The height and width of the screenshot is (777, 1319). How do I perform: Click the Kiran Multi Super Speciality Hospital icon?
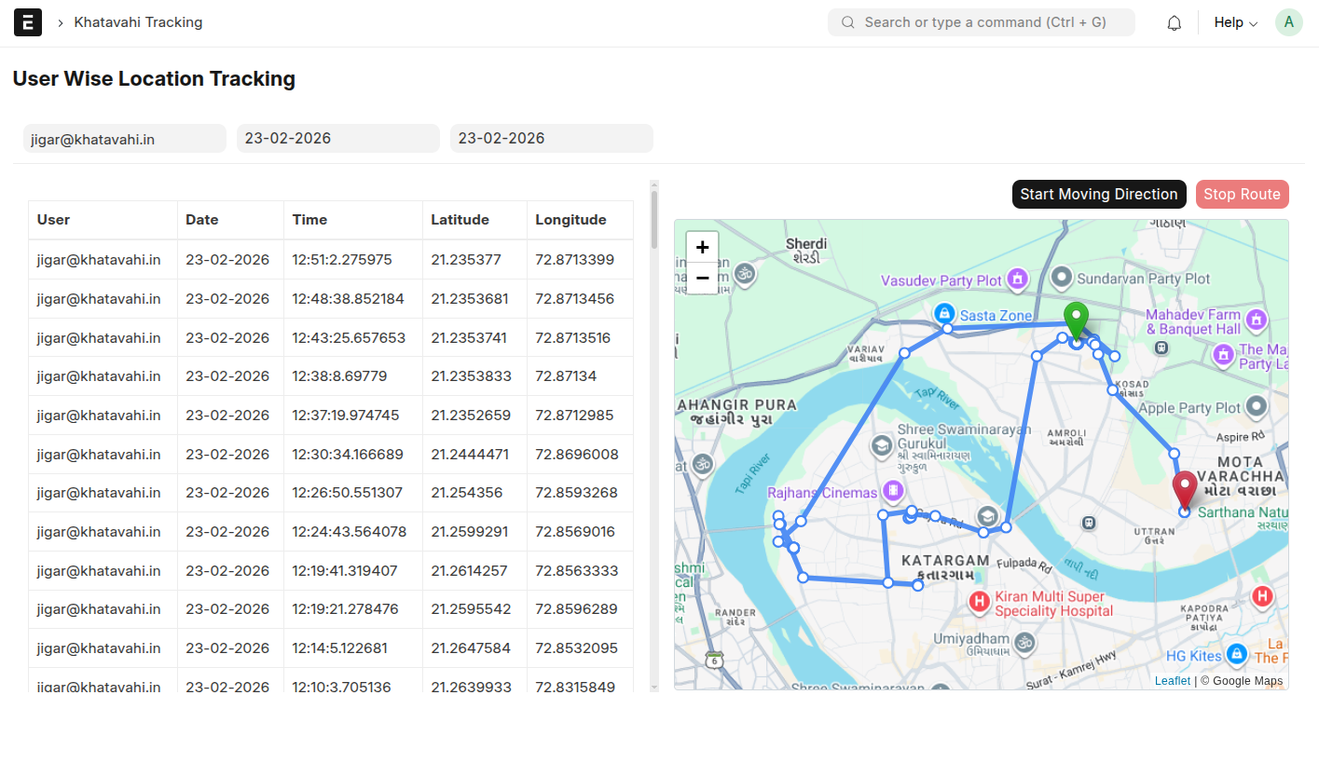tap(979, 603)
